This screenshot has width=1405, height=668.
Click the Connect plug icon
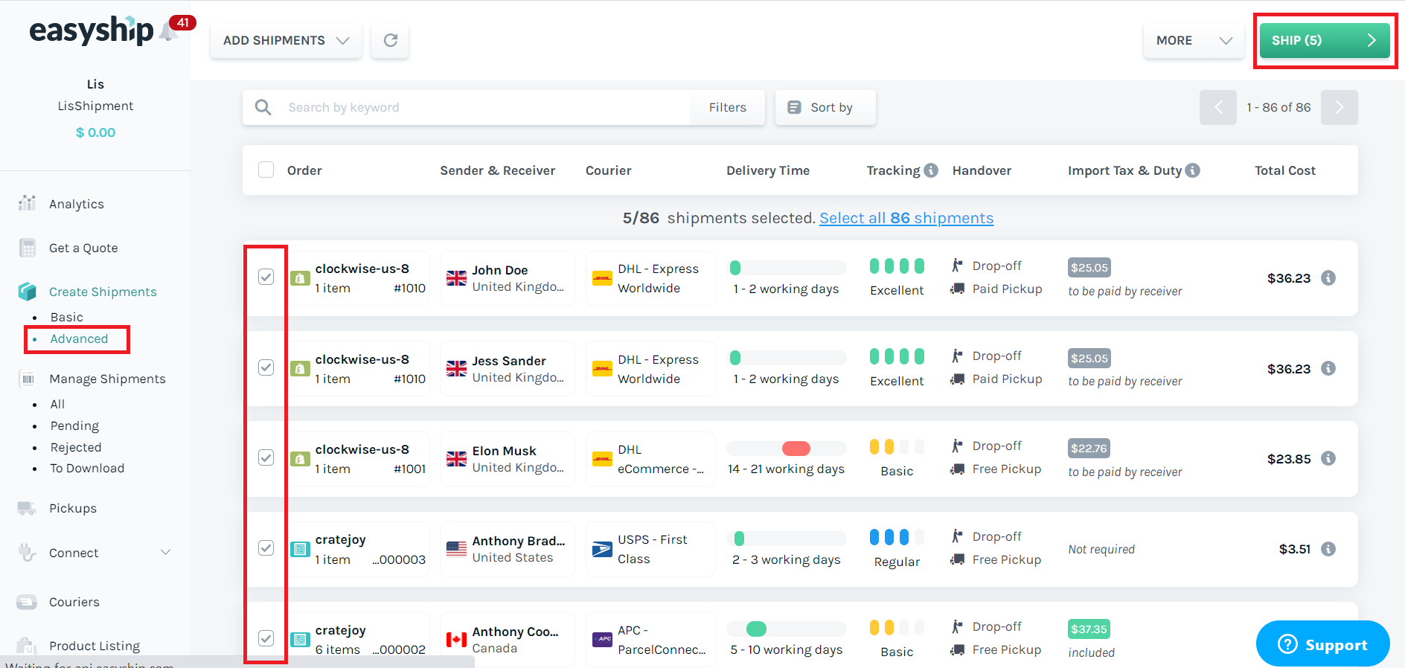27,553
